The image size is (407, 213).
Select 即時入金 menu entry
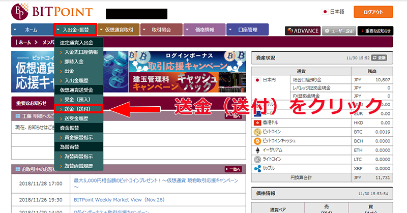(x=79, y=62)
